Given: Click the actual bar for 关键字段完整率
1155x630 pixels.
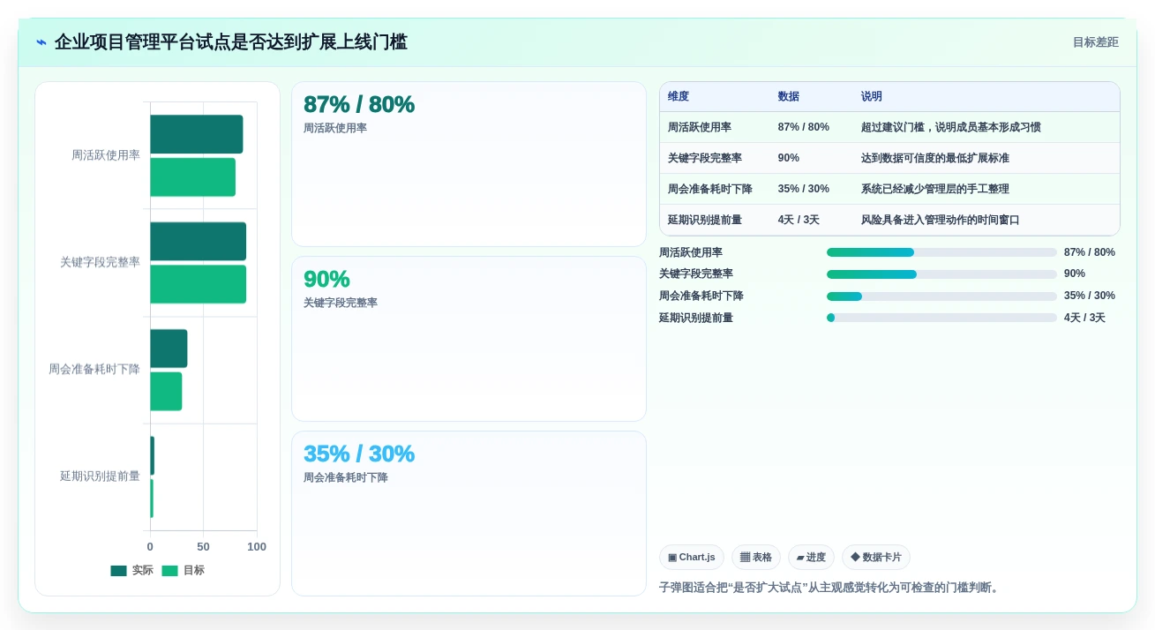Looking at the screenshot, I should point(198,241).
